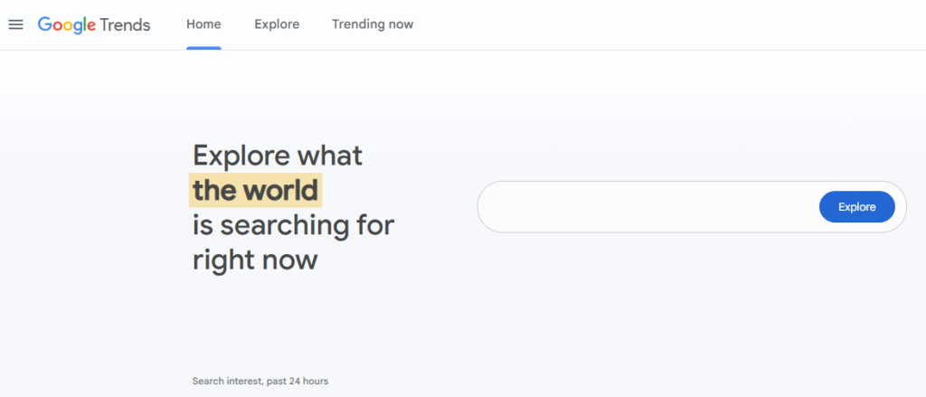Click the word "24 hours" in caption
This screenshot has width=926, height=397.
tap(307, 381)
